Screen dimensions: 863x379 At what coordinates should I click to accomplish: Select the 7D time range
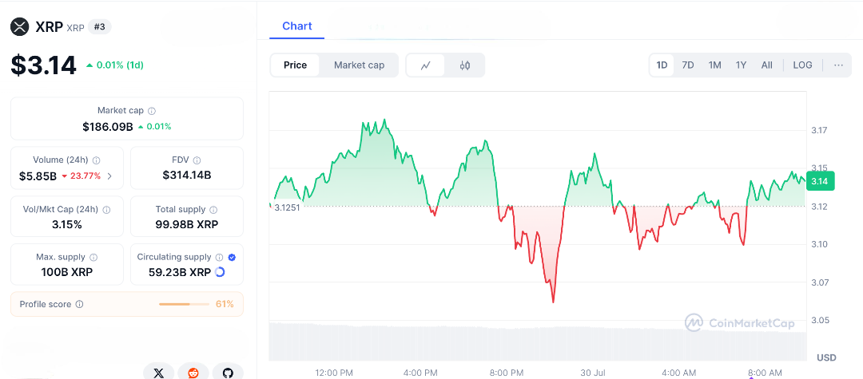[687, 65]
